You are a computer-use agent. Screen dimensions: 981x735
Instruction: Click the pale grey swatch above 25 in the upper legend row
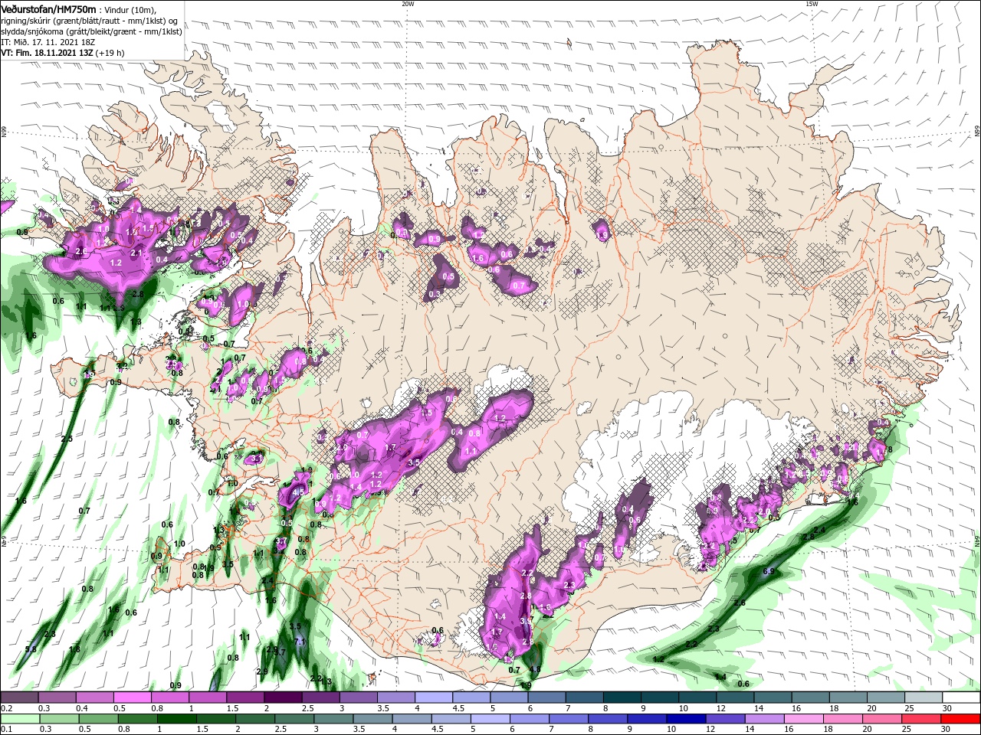924,697
